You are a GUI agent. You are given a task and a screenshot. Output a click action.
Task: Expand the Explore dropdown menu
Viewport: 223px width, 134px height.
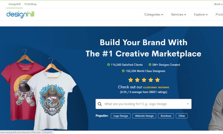pos(201,15)
